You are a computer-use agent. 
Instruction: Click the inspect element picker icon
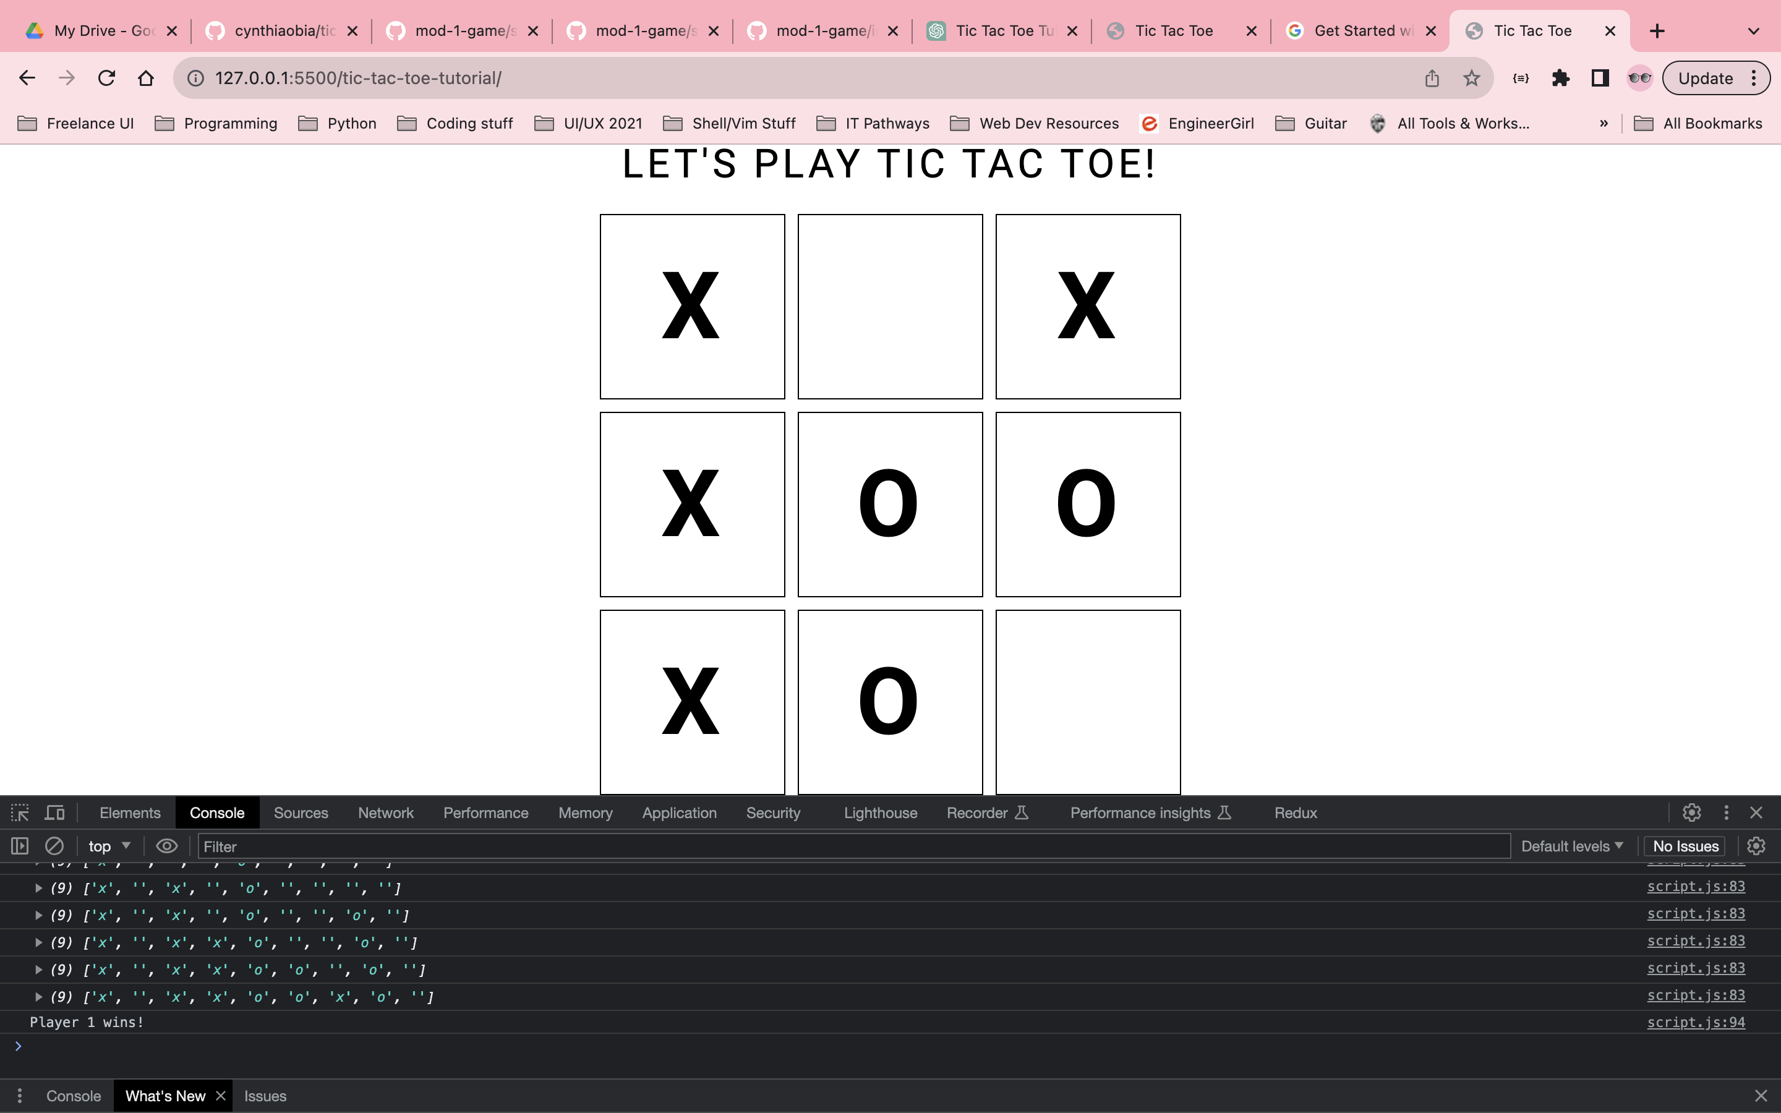(20, 812)
